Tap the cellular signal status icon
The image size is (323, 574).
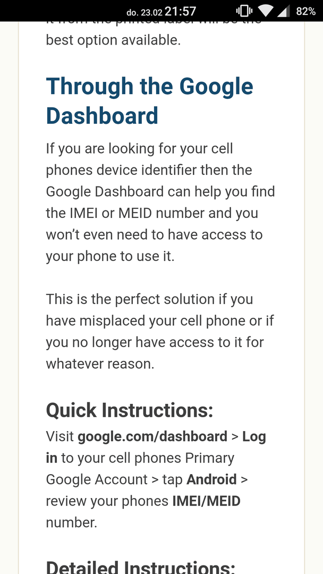[283, 11]
